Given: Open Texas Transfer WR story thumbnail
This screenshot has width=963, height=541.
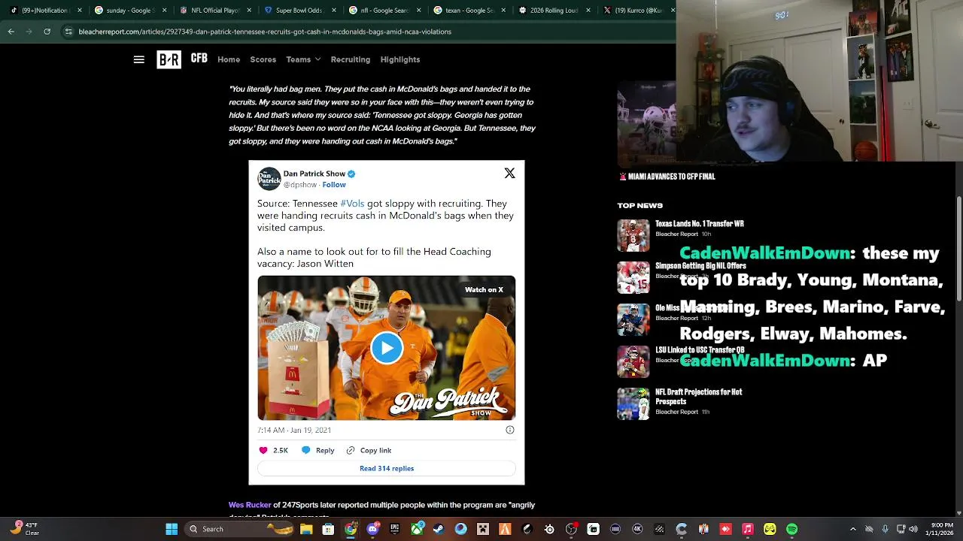Looking at the screenshot, I should pyautogui.click(x=633, y=235).
